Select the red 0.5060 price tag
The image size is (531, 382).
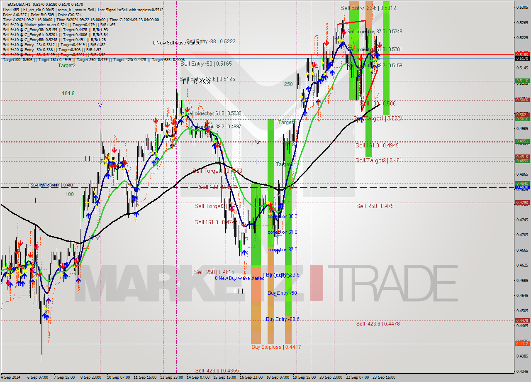coord(521,100)
